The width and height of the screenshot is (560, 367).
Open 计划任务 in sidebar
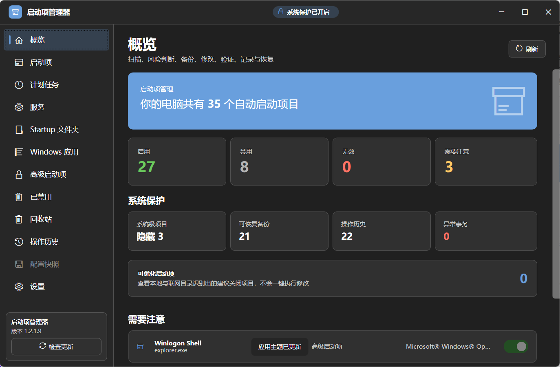pyautogui.click(x=56, y=85)
